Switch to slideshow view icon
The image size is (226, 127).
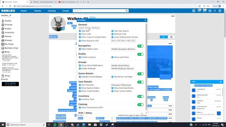click(x=163, y=37)
